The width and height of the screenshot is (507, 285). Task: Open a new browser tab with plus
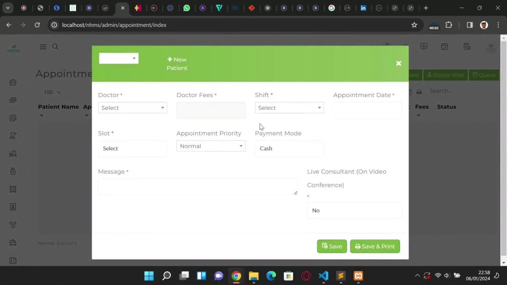[x=426, y=8]
